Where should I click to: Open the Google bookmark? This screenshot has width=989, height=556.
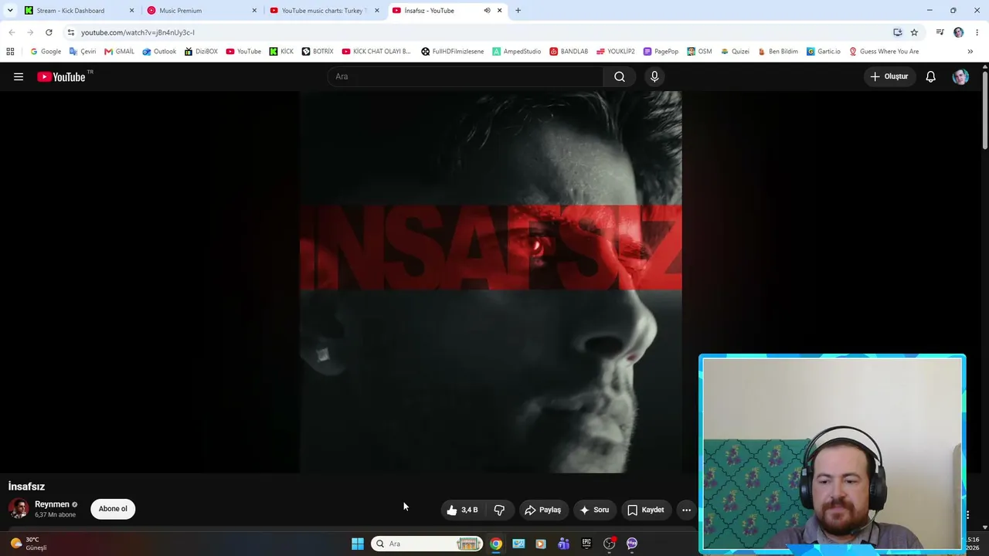[x=46, y=52]
